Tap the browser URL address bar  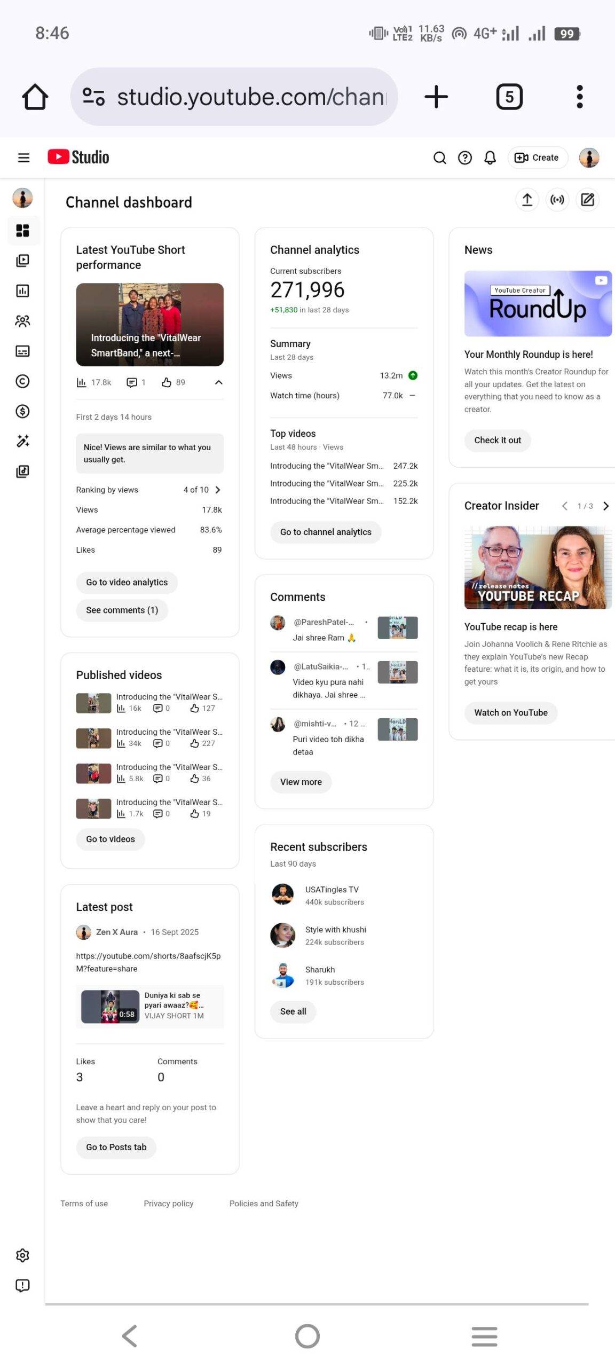[235, 97]
